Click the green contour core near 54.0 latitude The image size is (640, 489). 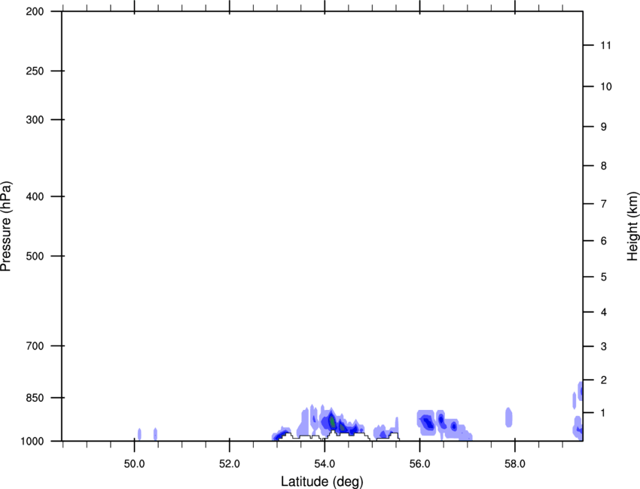pos(332,421)
